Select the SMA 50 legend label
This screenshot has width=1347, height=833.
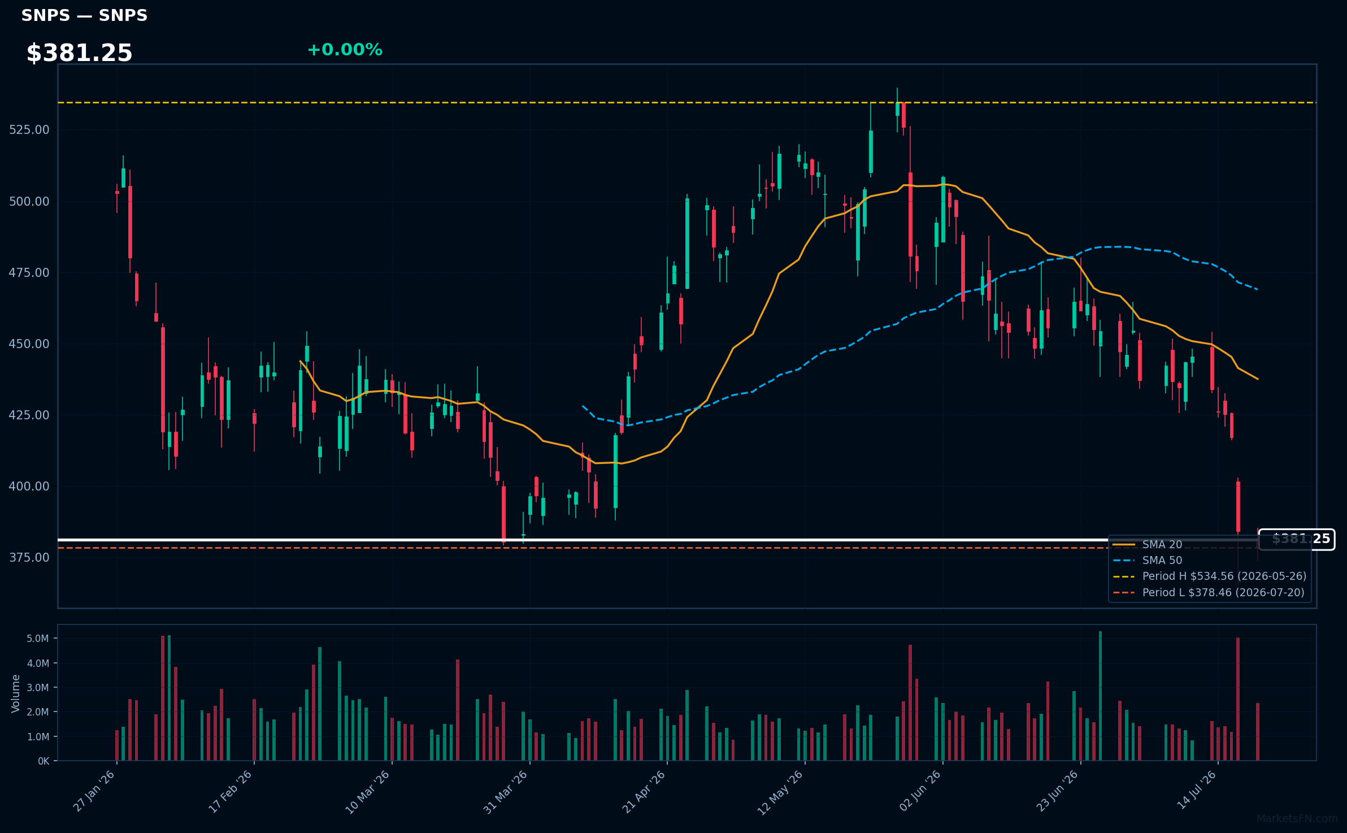coord(1162,560)
